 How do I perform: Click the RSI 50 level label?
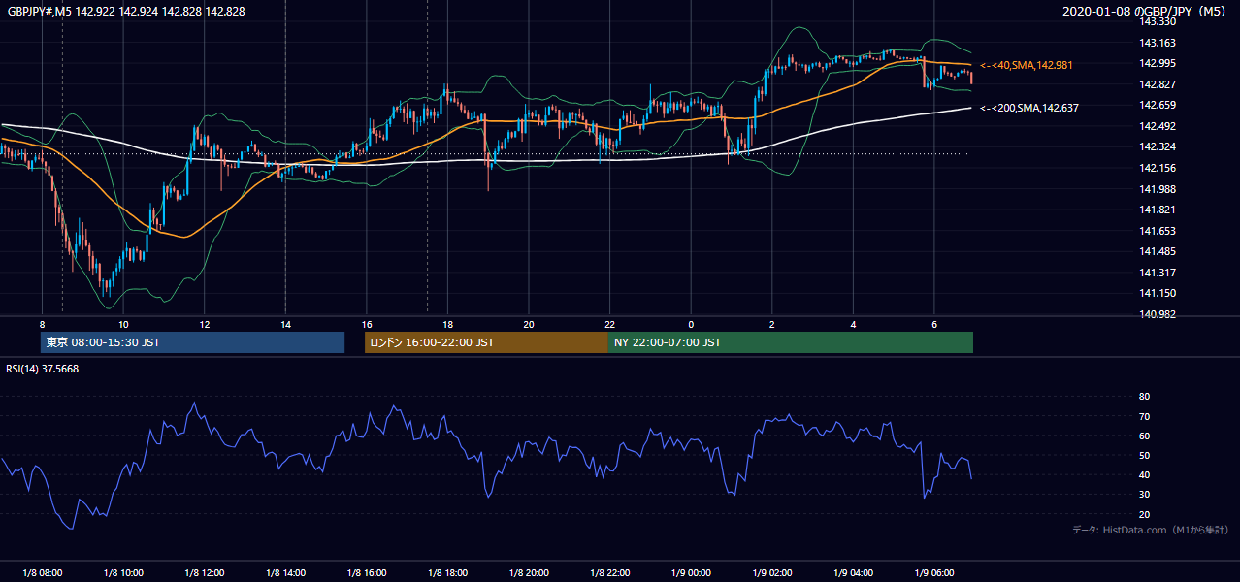(x=1144, y=455)
